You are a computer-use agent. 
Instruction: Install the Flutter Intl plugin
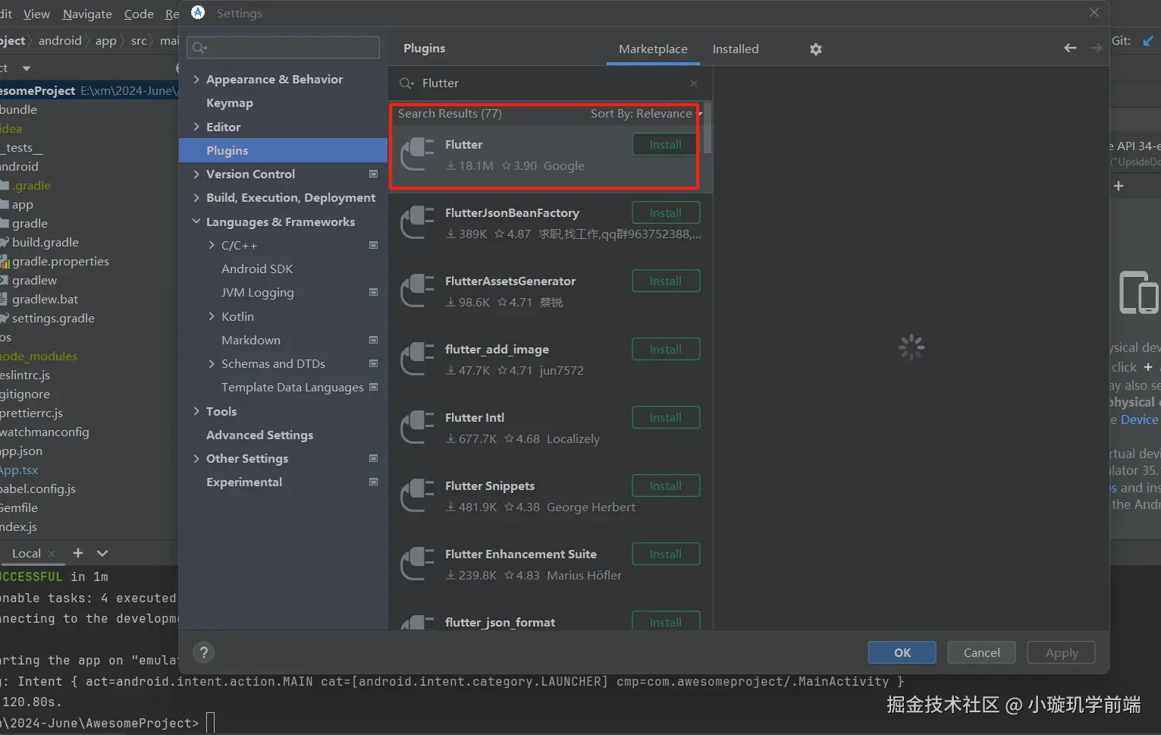665,418
